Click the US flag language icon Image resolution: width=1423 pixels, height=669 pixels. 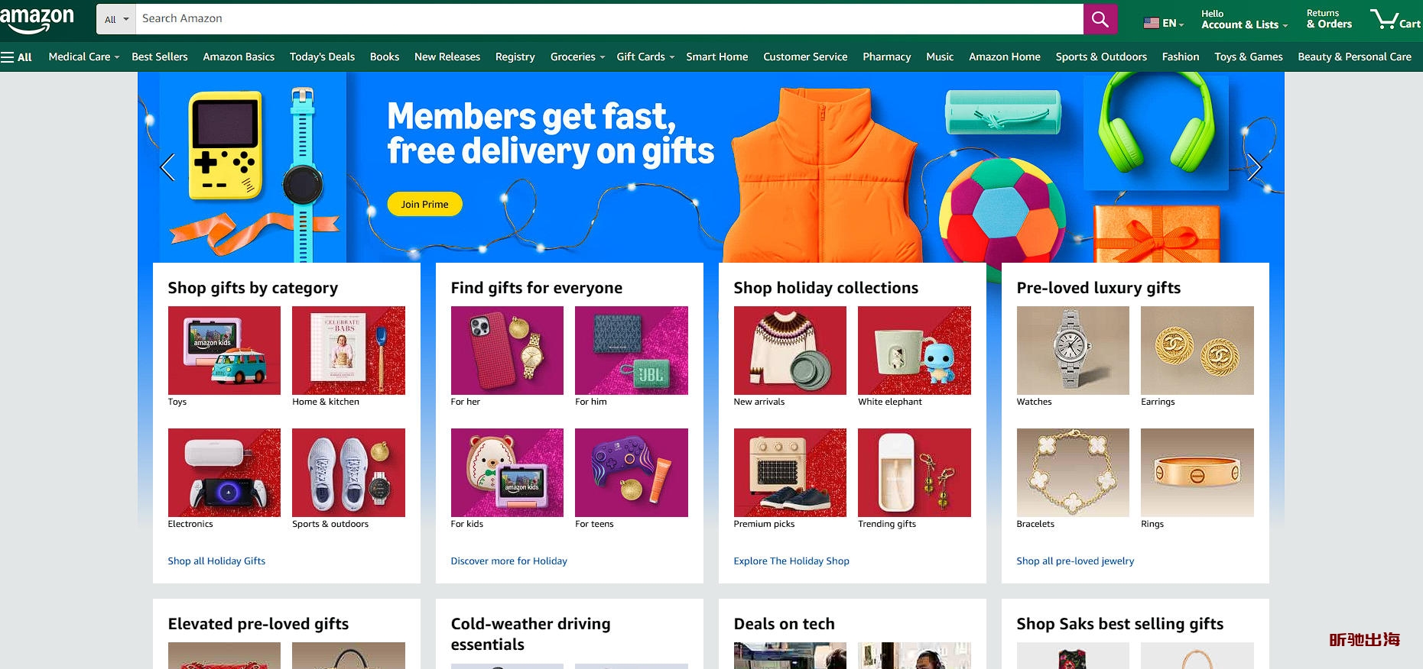click(1151, 23)
